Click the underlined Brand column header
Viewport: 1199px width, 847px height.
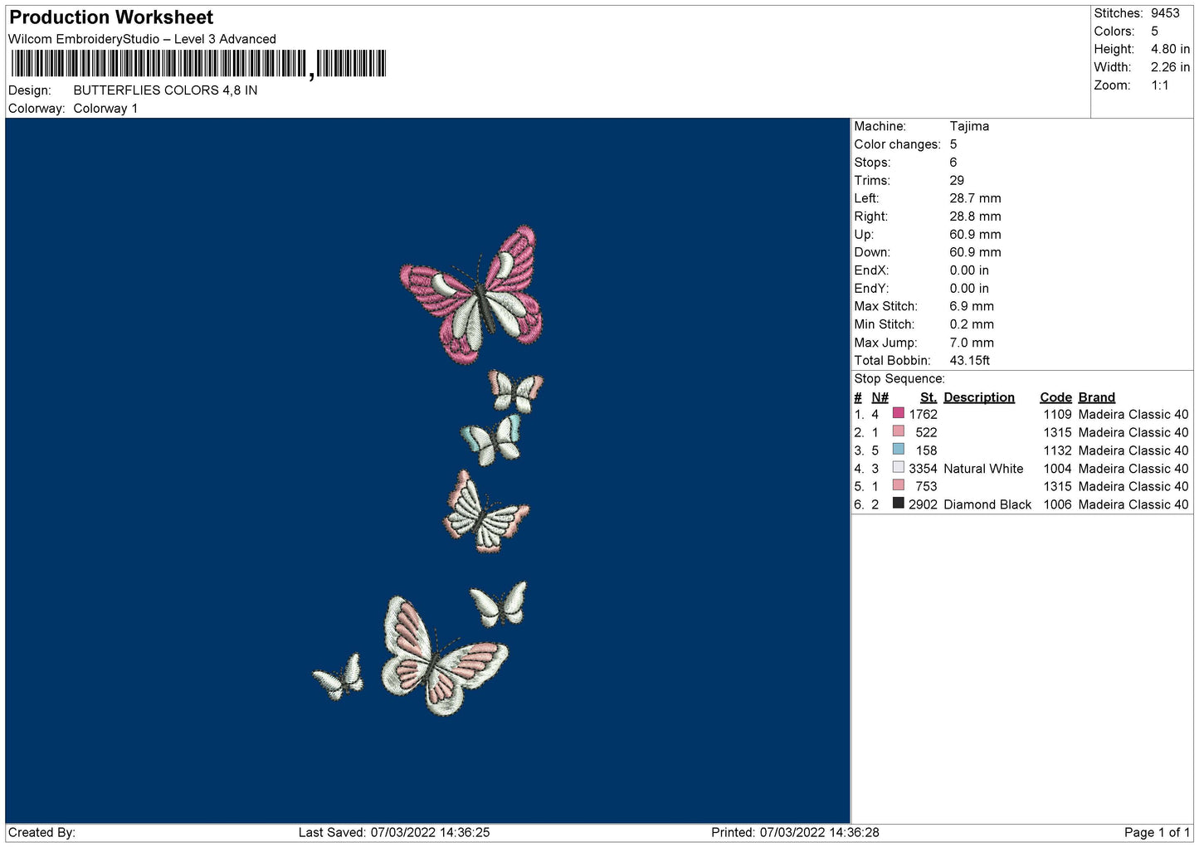(1096, 397)
